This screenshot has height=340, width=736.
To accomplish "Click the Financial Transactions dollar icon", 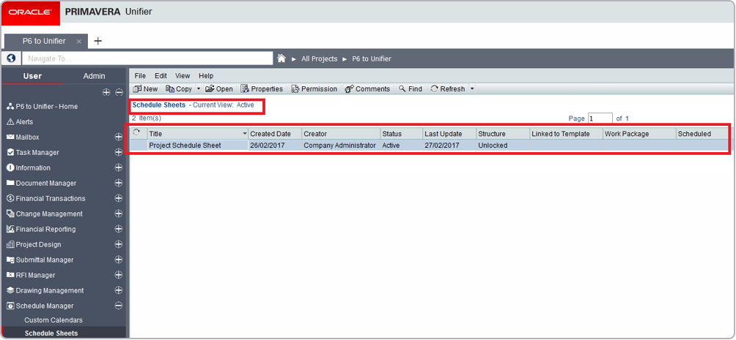I will 10,198.
